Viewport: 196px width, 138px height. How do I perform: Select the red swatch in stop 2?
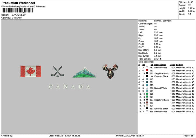147,70
